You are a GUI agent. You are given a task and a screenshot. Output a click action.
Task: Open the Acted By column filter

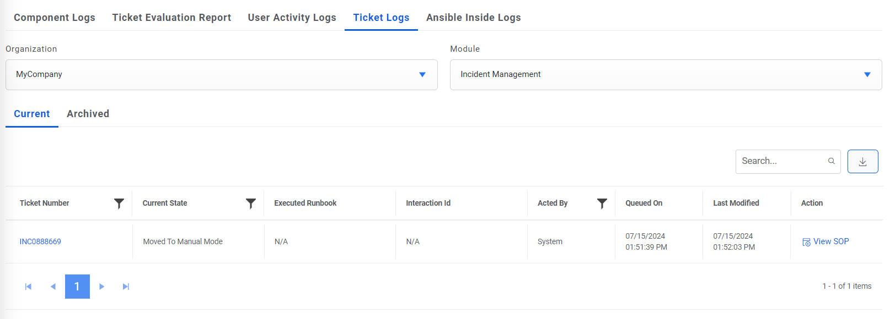[602, 204]
